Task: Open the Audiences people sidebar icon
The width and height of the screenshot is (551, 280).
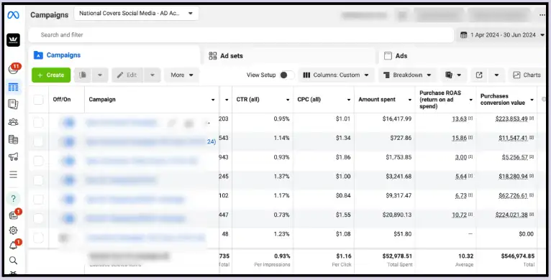Action: [14, 122]
